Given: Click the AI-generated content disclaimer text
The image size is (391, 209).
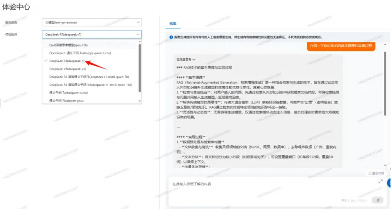Looking at the screenshot, I should pyautogui.click(x=248, y=37).
